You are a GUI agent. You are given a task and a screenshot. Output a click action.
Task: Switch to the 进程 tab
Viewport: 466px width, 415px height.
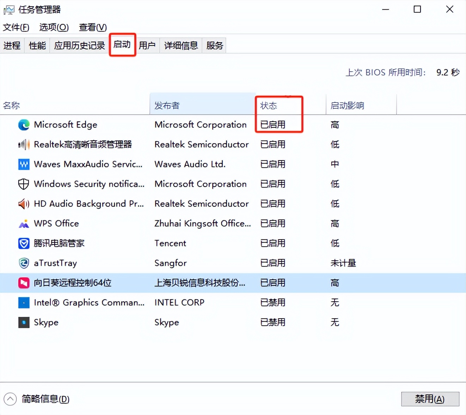point(12,46)
